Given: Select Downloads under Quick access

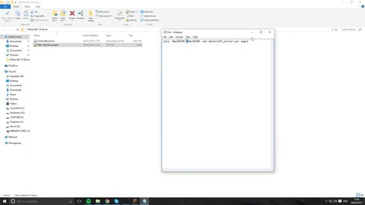Looking at the screenshot, I should (x=15, y=42).
